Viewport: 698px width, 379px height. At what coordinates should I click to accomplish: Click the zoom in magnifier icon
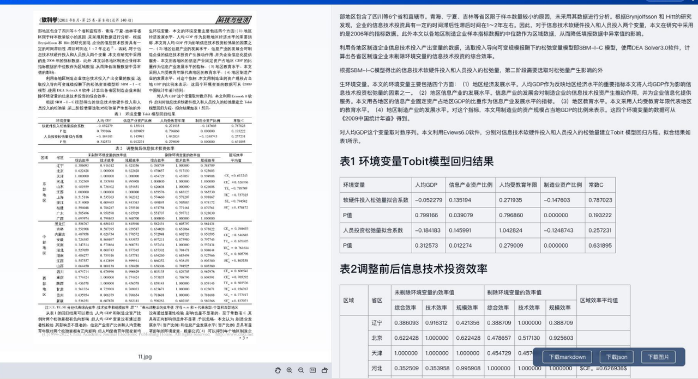(290, 370)
